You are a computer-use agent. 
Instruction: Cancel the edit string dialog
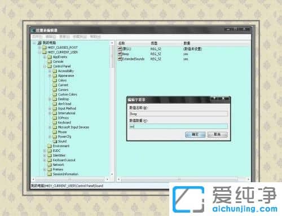(217, 134)
